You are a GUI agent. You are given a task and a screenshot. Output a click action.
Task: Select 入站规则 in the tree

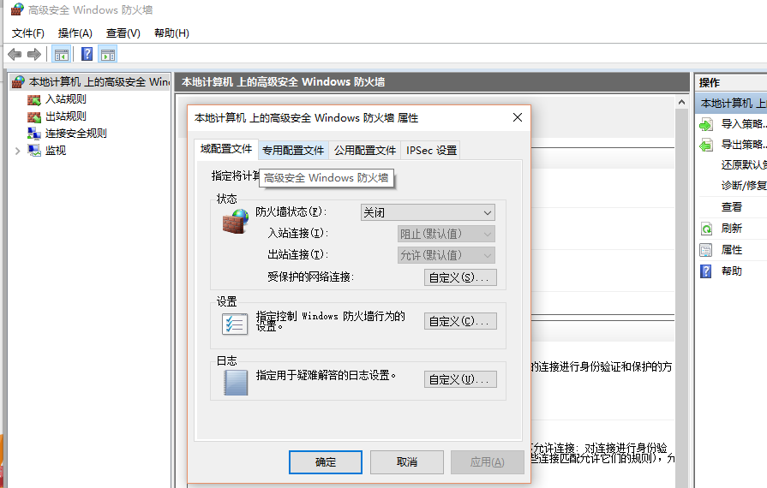point(65,99)
